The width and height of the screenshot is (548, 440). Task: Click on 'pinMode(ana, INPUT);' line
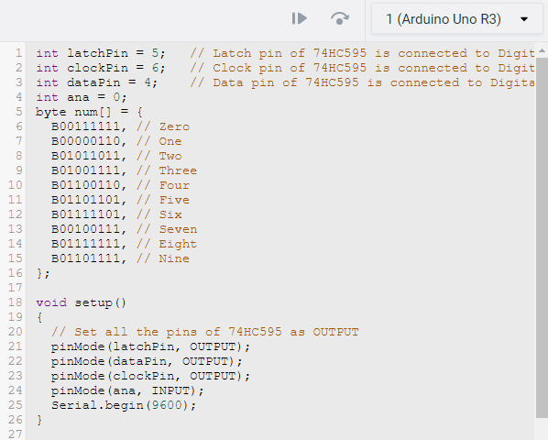tap(127, 390)
